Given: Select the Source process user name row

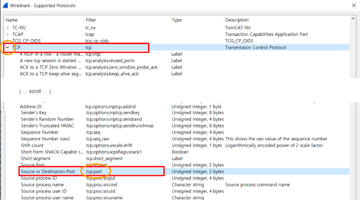Looking at the screenshot, I should tap(47, 198).
